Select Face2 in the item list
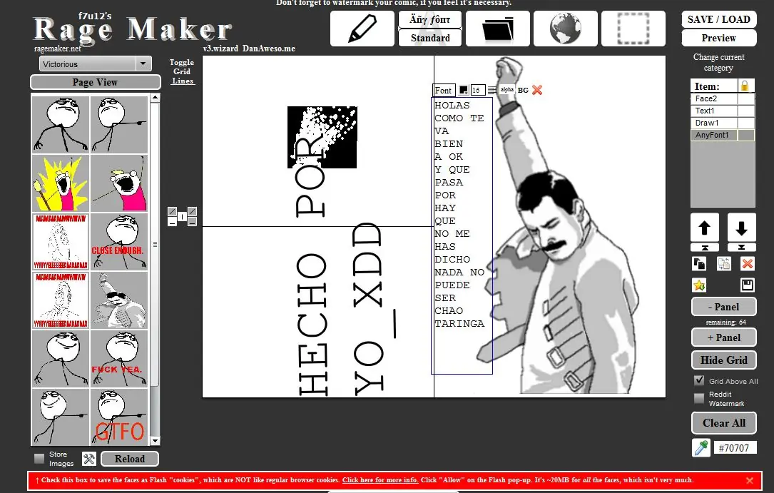Viewport: 774px width, 493px height. 714,98
